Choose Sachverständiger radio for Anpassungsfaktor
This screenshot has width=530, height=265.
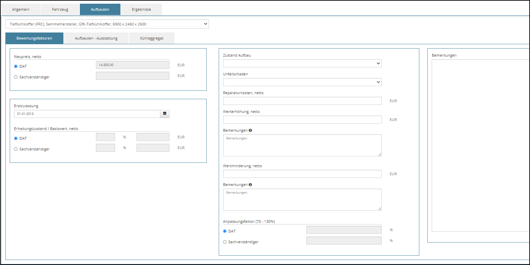point(225,242)
